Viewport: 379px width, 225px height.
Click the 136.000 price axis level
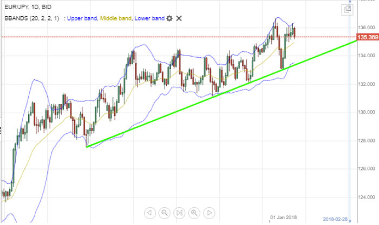pyautogui.click(x=366, y=27)
